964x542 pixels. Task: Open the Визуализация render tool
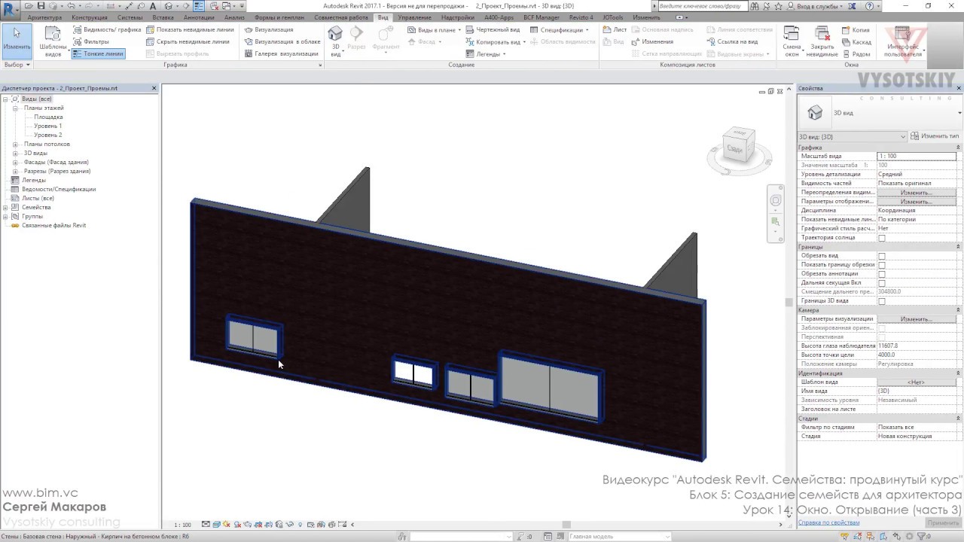pyautogui.click(x=269, y=30)
